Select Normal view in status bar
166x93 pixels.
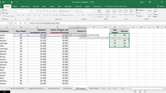click(135, 91)
